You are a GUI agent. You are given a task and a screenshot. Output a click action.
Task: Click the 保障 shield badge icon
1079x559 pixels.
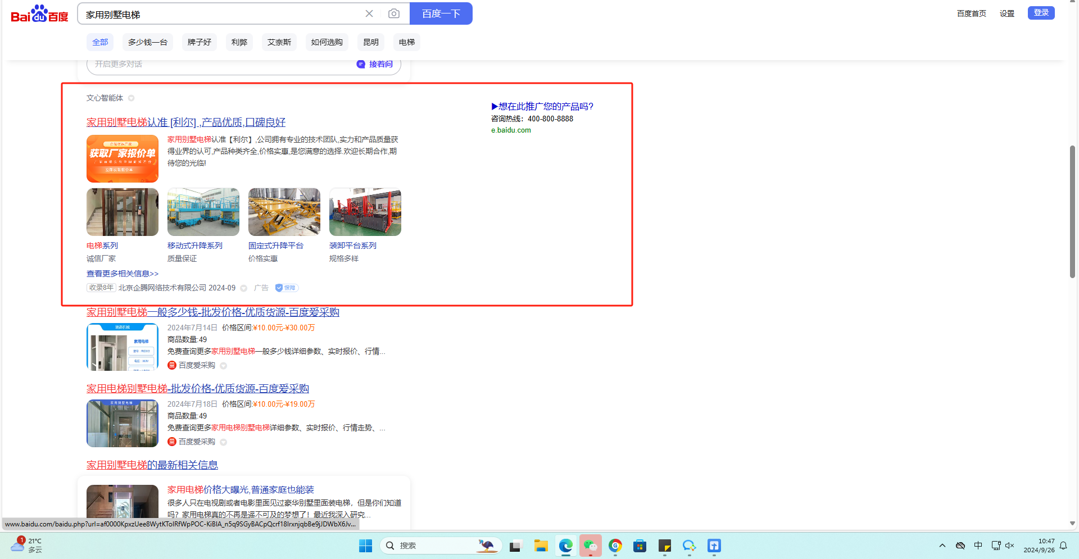coord(287,288)
